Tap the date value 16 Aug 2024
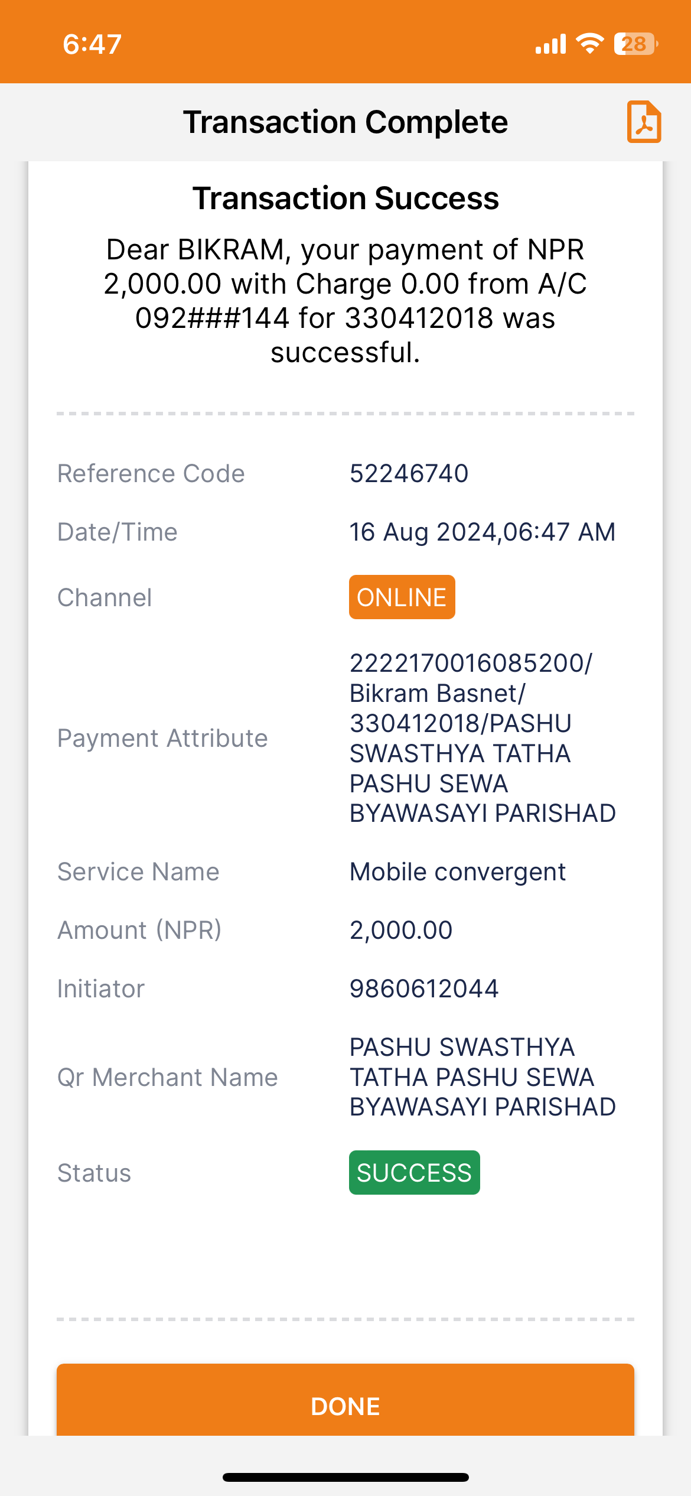 click(x=424, y=532)
